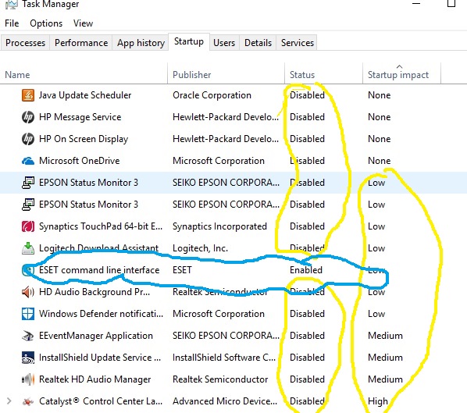Open the View menu
467x413 pixels.
83,23
